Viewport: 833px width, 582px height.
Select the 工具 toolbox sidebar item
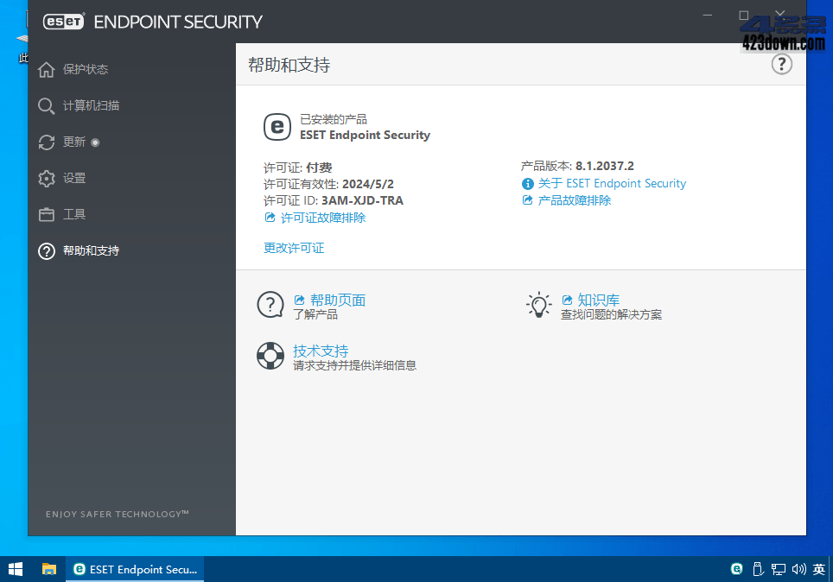61,214
